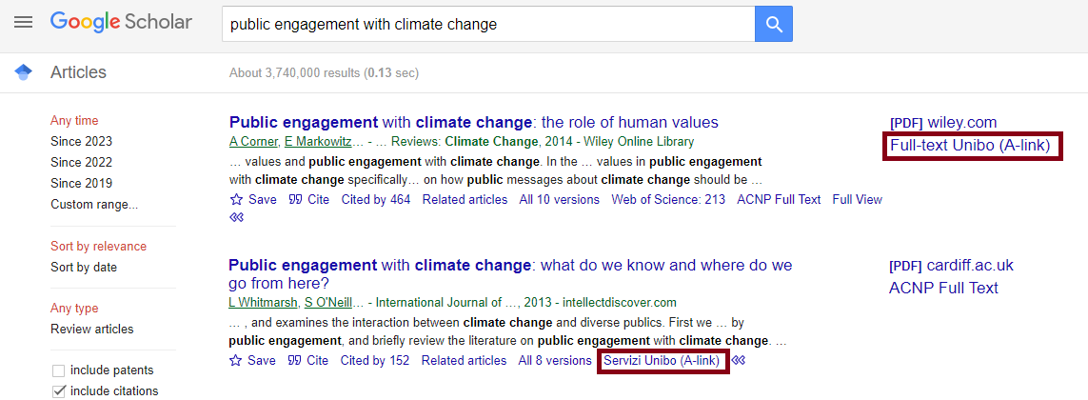Open the hamburger main menu
This screenshot has width=1088, height=400.
coord(23,22)
